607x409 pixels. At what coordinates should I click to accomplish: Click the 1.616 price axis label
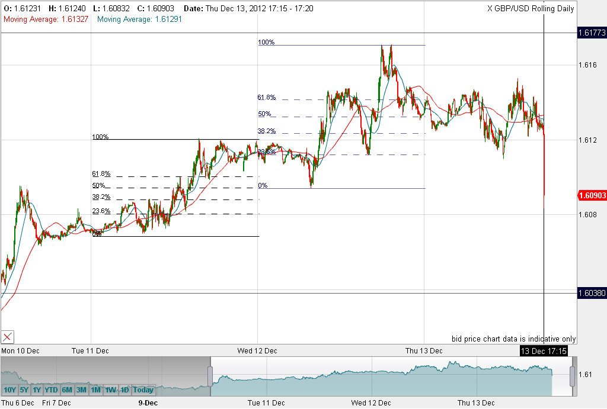point(587,65)
